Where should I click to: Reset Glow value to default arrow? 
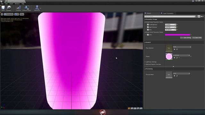[177, 30]
